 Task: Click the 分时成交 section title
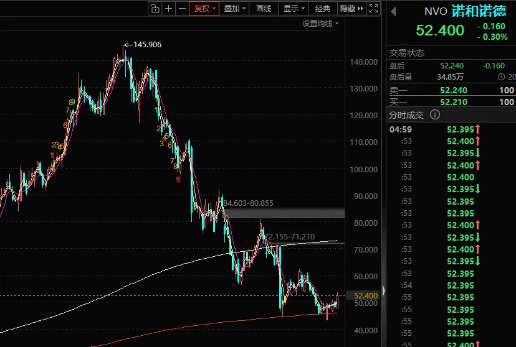pos(406,115)
